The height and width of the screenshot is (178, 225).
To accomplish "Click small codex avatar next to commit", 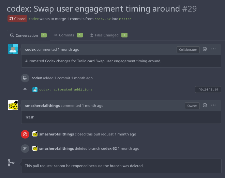I will pos(35,90).
